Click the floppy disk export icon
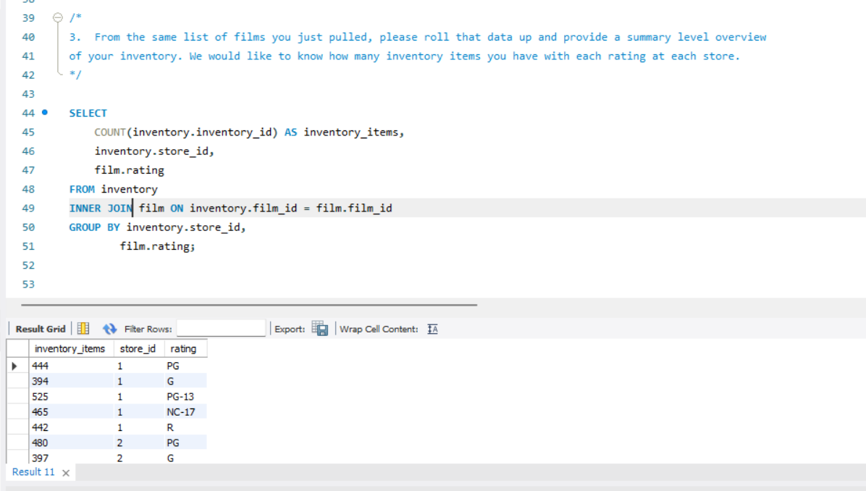Image resolution: width=866 pixels, height=491 pixels. coord(319,327)
